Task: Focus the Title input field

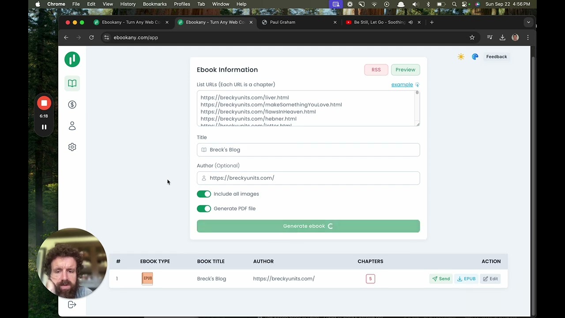Action: (308, 150)
